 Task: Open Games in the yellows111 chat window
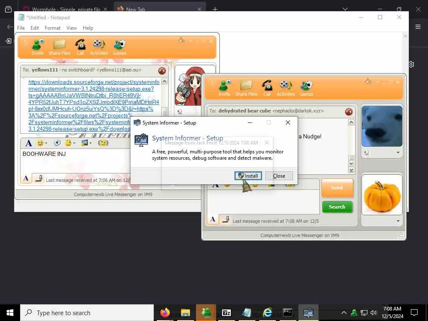[x=120, y=47]
